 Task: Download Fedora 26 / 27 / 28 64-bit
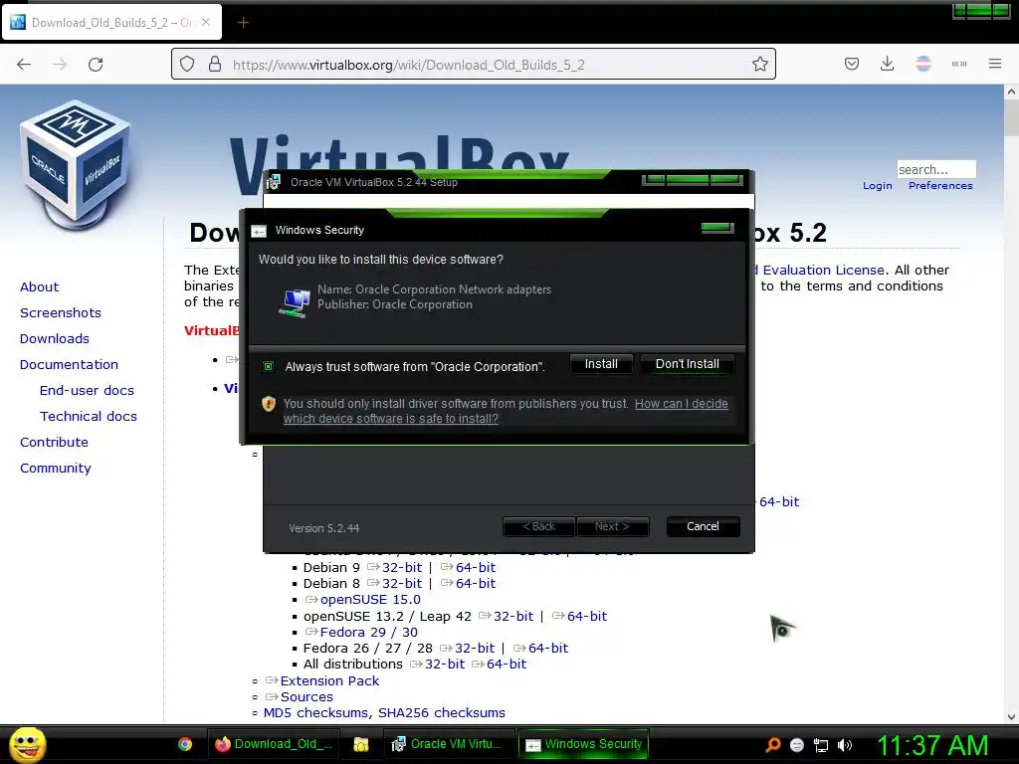[548, 649]
